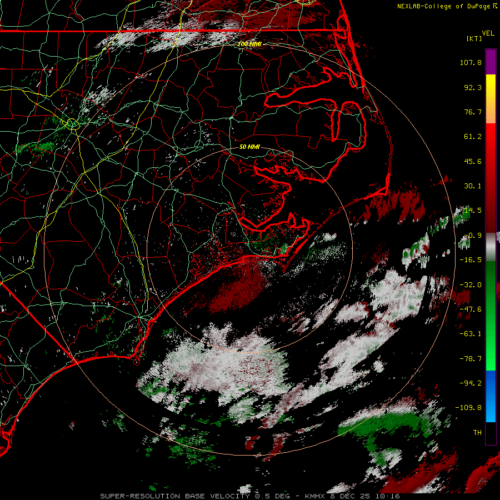Select the -94.2 velocity scale value
Viewport: 500px width, 500px height.
click(x=471, y=383)
